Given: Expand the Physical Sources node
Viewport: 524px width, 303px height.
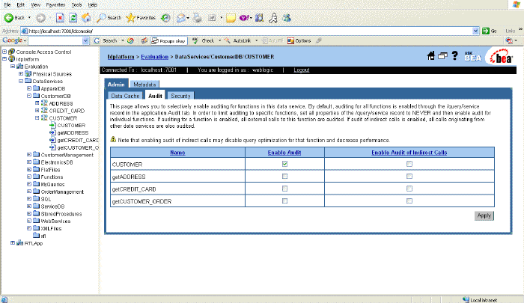Looking at the screenshot, I should tap(21, 73).
